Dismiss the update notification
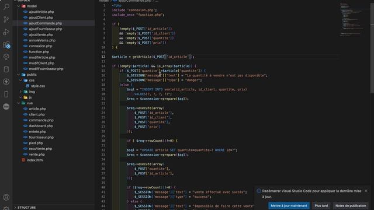Viewport: 374px width, 210px height. tap(366, 191)
